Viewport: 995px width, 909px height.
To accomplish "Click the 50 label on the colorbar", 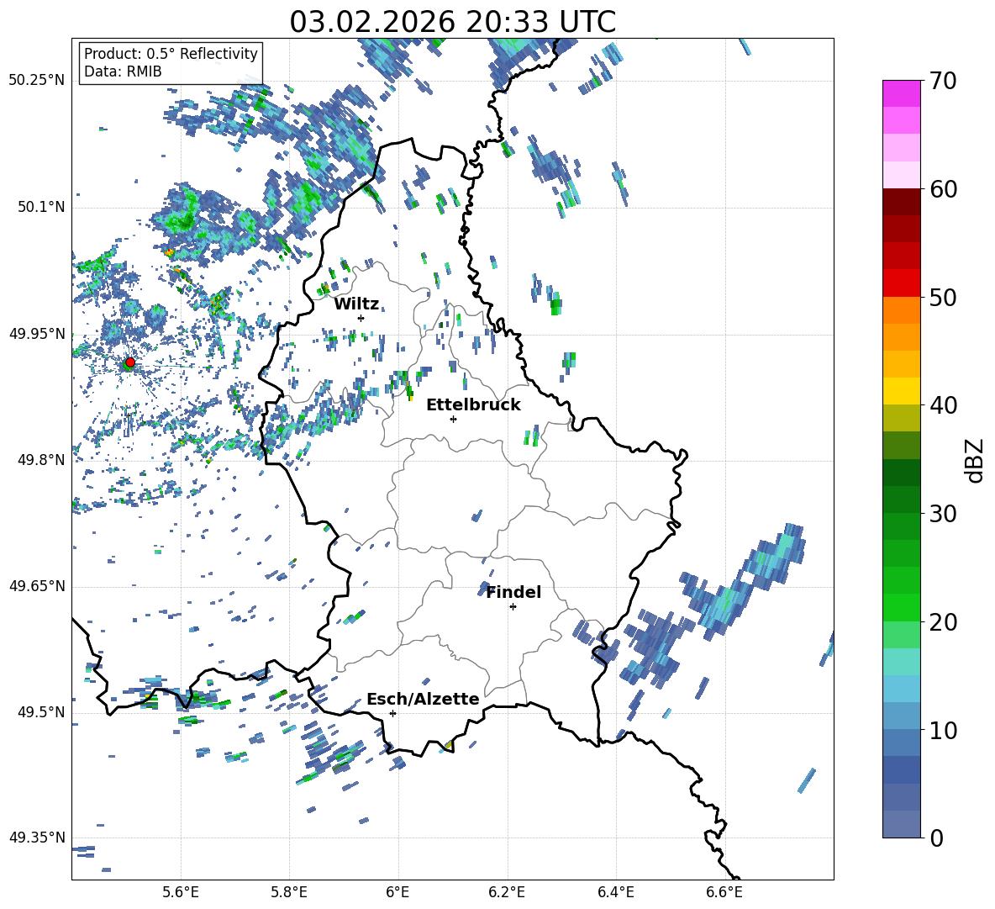I will [x=943, y=298].
